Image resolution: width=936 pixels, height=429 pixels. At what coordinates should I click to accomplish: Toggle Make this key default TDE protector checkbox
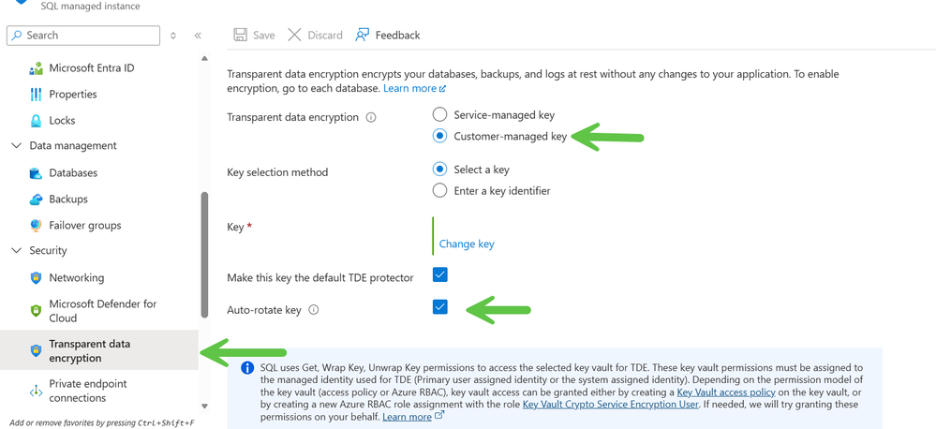coord(440,275)
